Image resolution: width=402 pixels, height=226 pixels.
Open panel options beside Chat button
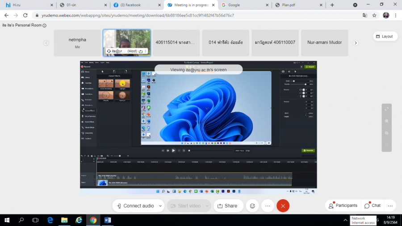(x=390, y=206)
